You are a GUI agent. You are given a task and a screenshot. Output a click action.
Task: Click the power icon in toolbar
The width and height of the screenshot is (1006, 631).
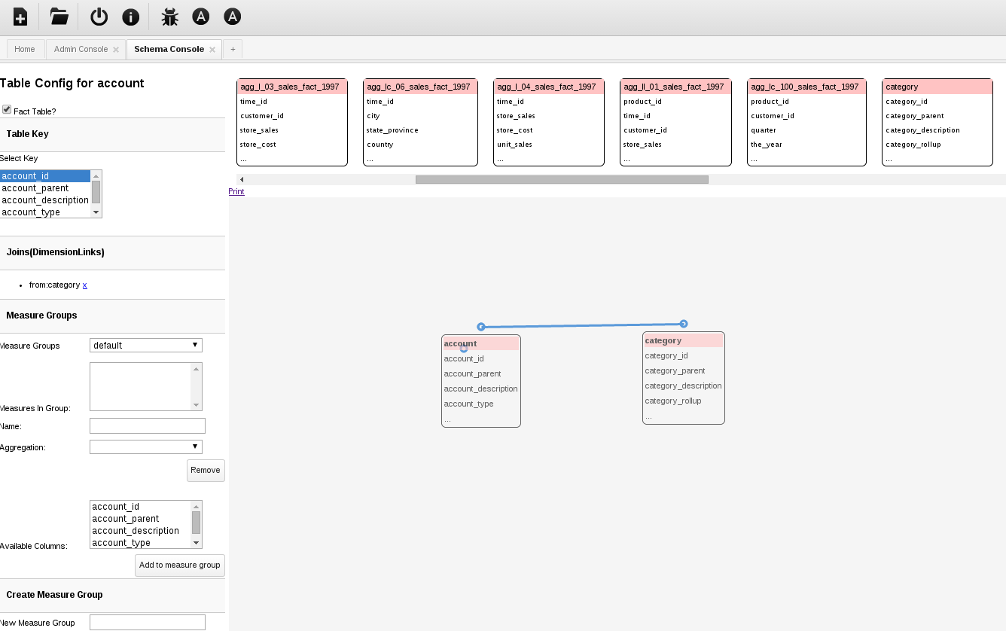click(x=99, y=17)
